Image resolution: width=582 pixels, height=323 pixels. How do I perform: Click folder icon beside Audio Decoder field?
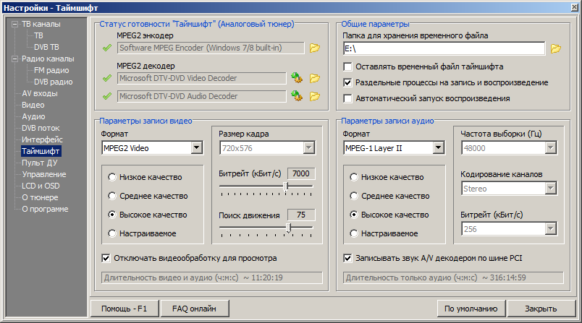314,96
